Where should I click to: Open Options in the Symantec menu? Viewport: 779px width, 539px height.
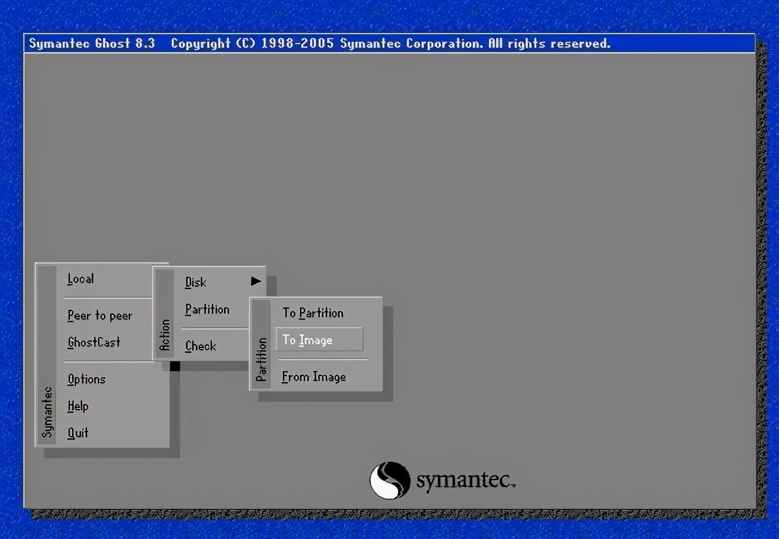point(86,379)
